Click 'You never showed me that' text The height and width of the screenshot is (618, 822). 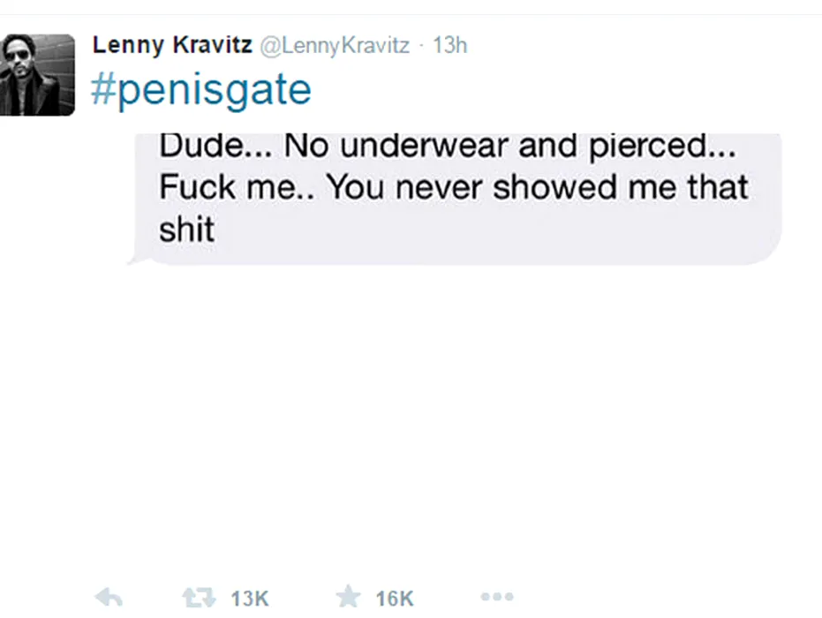538,187
